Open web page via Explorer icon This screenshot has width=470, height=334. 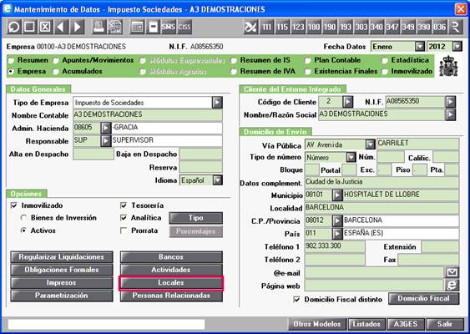(x=452, y=285)
